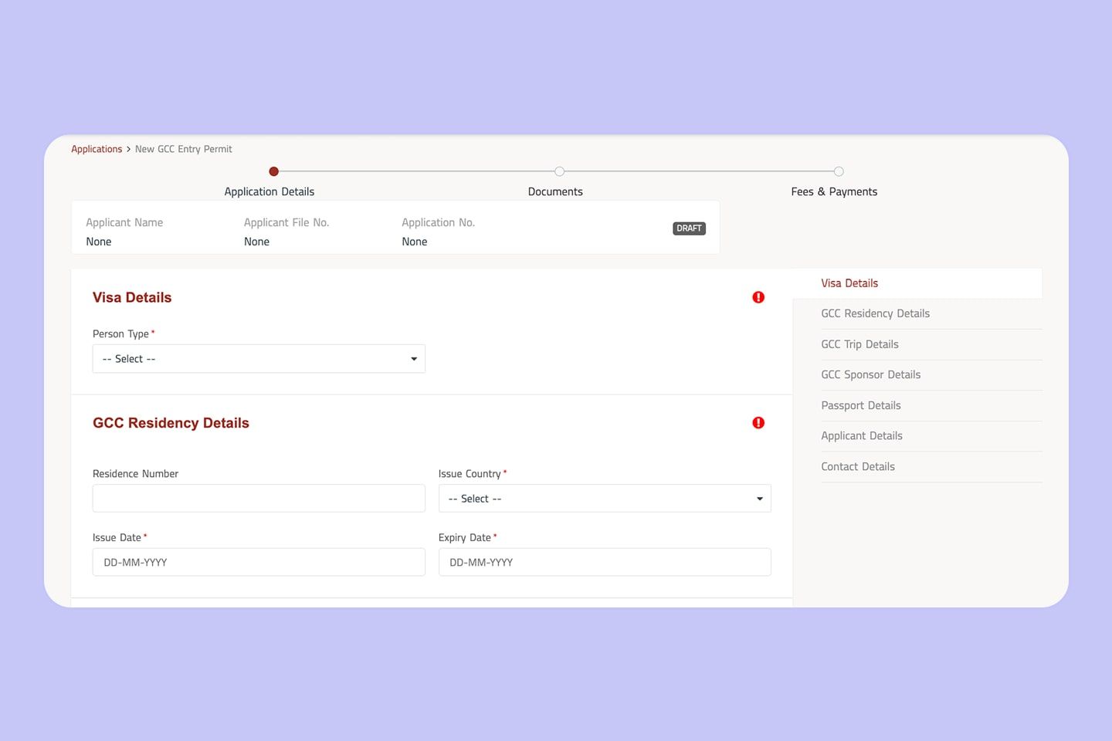Select the Documents step circle

point(559,171)
